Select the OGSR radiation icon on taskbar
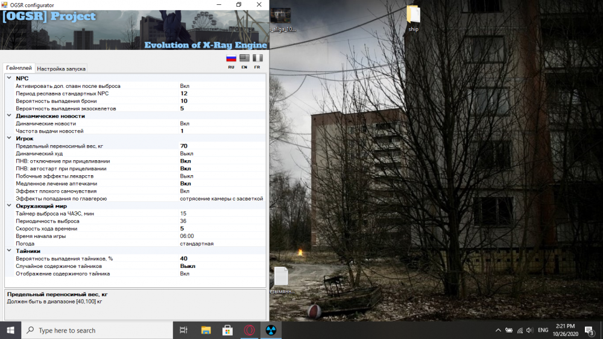 pos(271,330)
